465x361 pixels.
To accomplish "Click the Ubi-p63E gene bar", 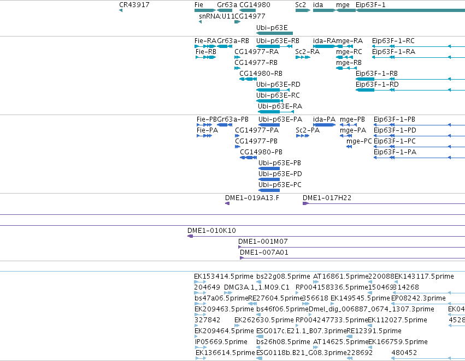I will [x=274, y=33].
